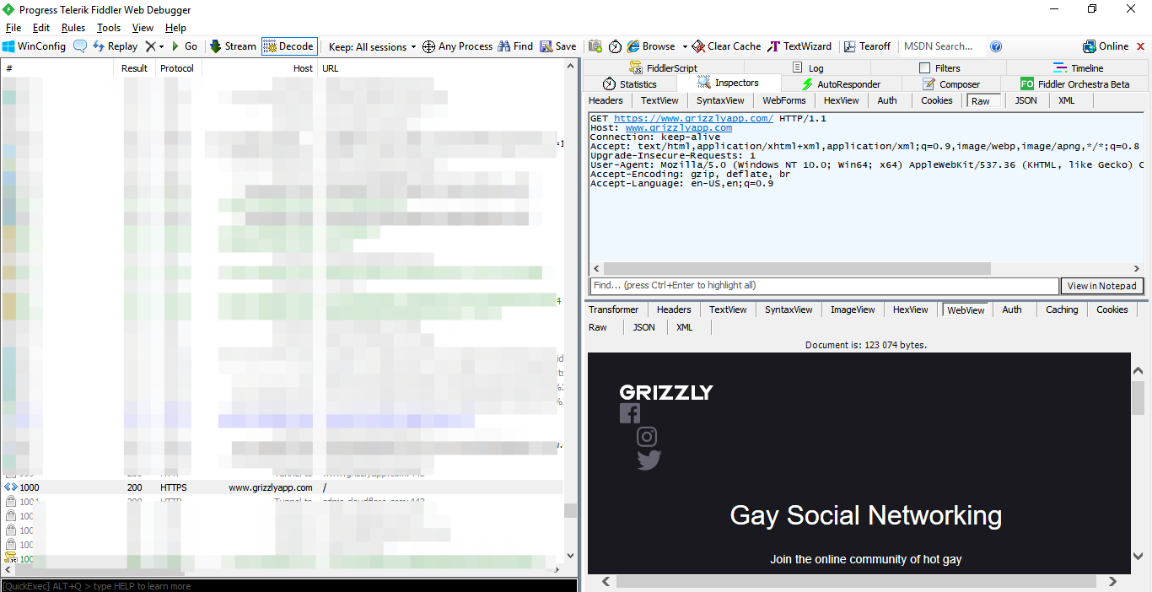Image resolution: width=1152 pixels, height=592 pixels.
Task: Expand the Browse dropdown arrow
Action: tap(685, 47)
